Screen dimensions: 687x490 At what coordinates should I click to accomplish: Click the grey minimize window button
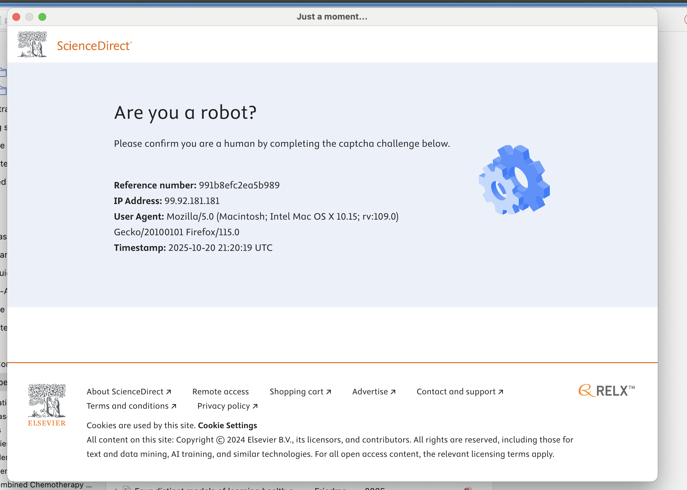(29, 17)
